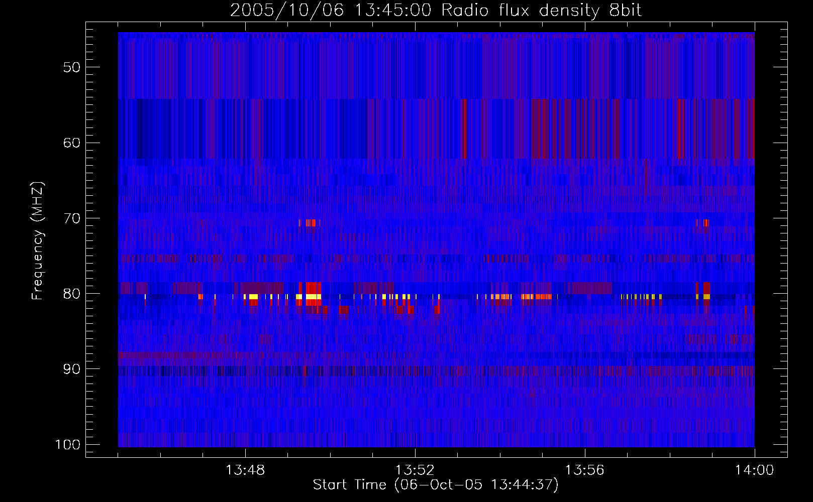The image size is (813, 502).
Task: Click the "Start Time (06-Oct-05 13:44:37)" label
Action: click(436, 485)
